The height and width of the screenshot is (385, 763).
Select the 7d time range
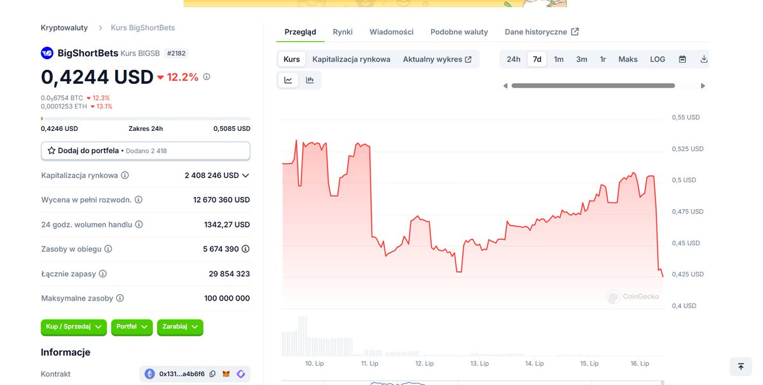537,59
